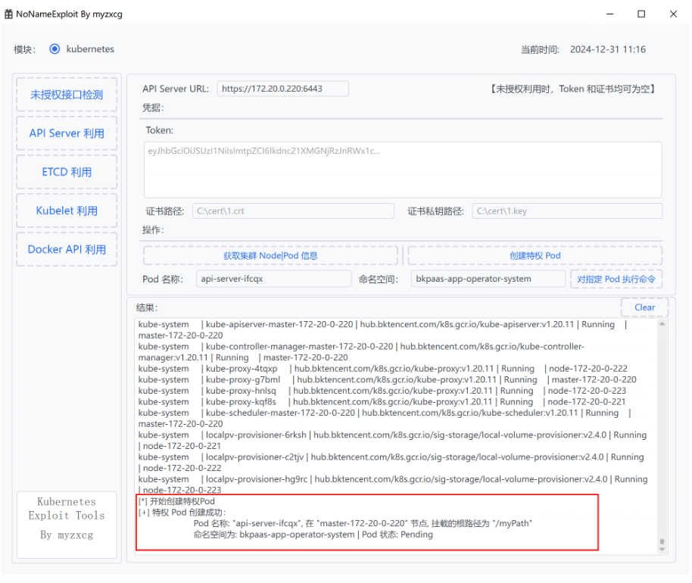Click '[+] 特权 Pod 创建成功' log line

(x=182, y=513)
